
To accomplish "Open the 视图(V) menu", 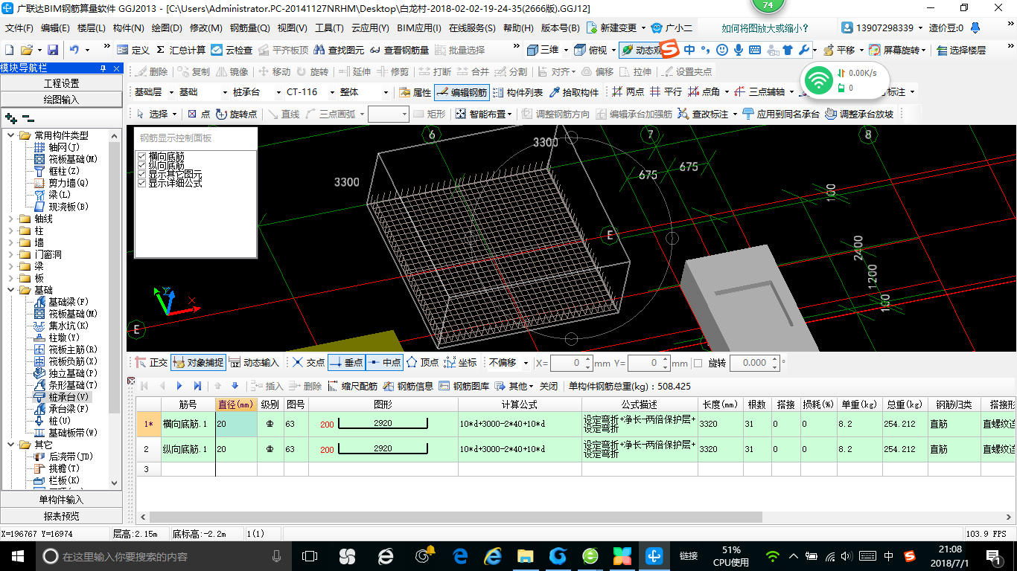I will [292, 28].
